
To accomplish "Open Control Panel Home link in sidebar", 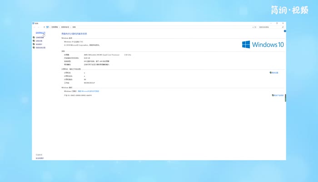I will pos(40,33).
